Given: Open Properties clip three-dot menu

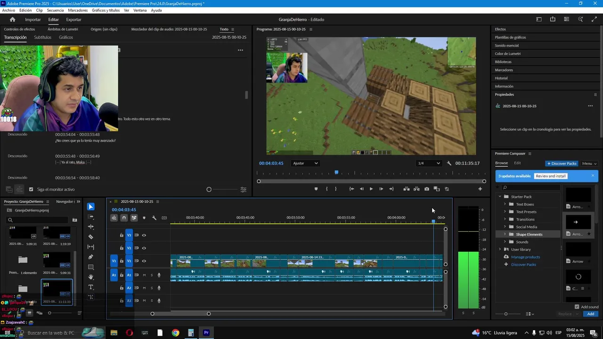Looking at the screenshot, I should pyautogui.click(x=590, y=106).
